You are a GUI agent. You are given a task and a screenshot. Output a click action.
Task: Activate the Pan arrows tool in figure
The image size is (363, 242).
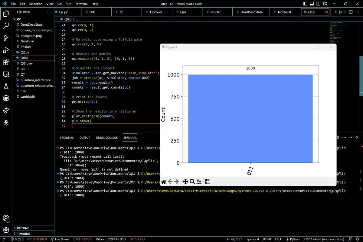tap(185, 181)
